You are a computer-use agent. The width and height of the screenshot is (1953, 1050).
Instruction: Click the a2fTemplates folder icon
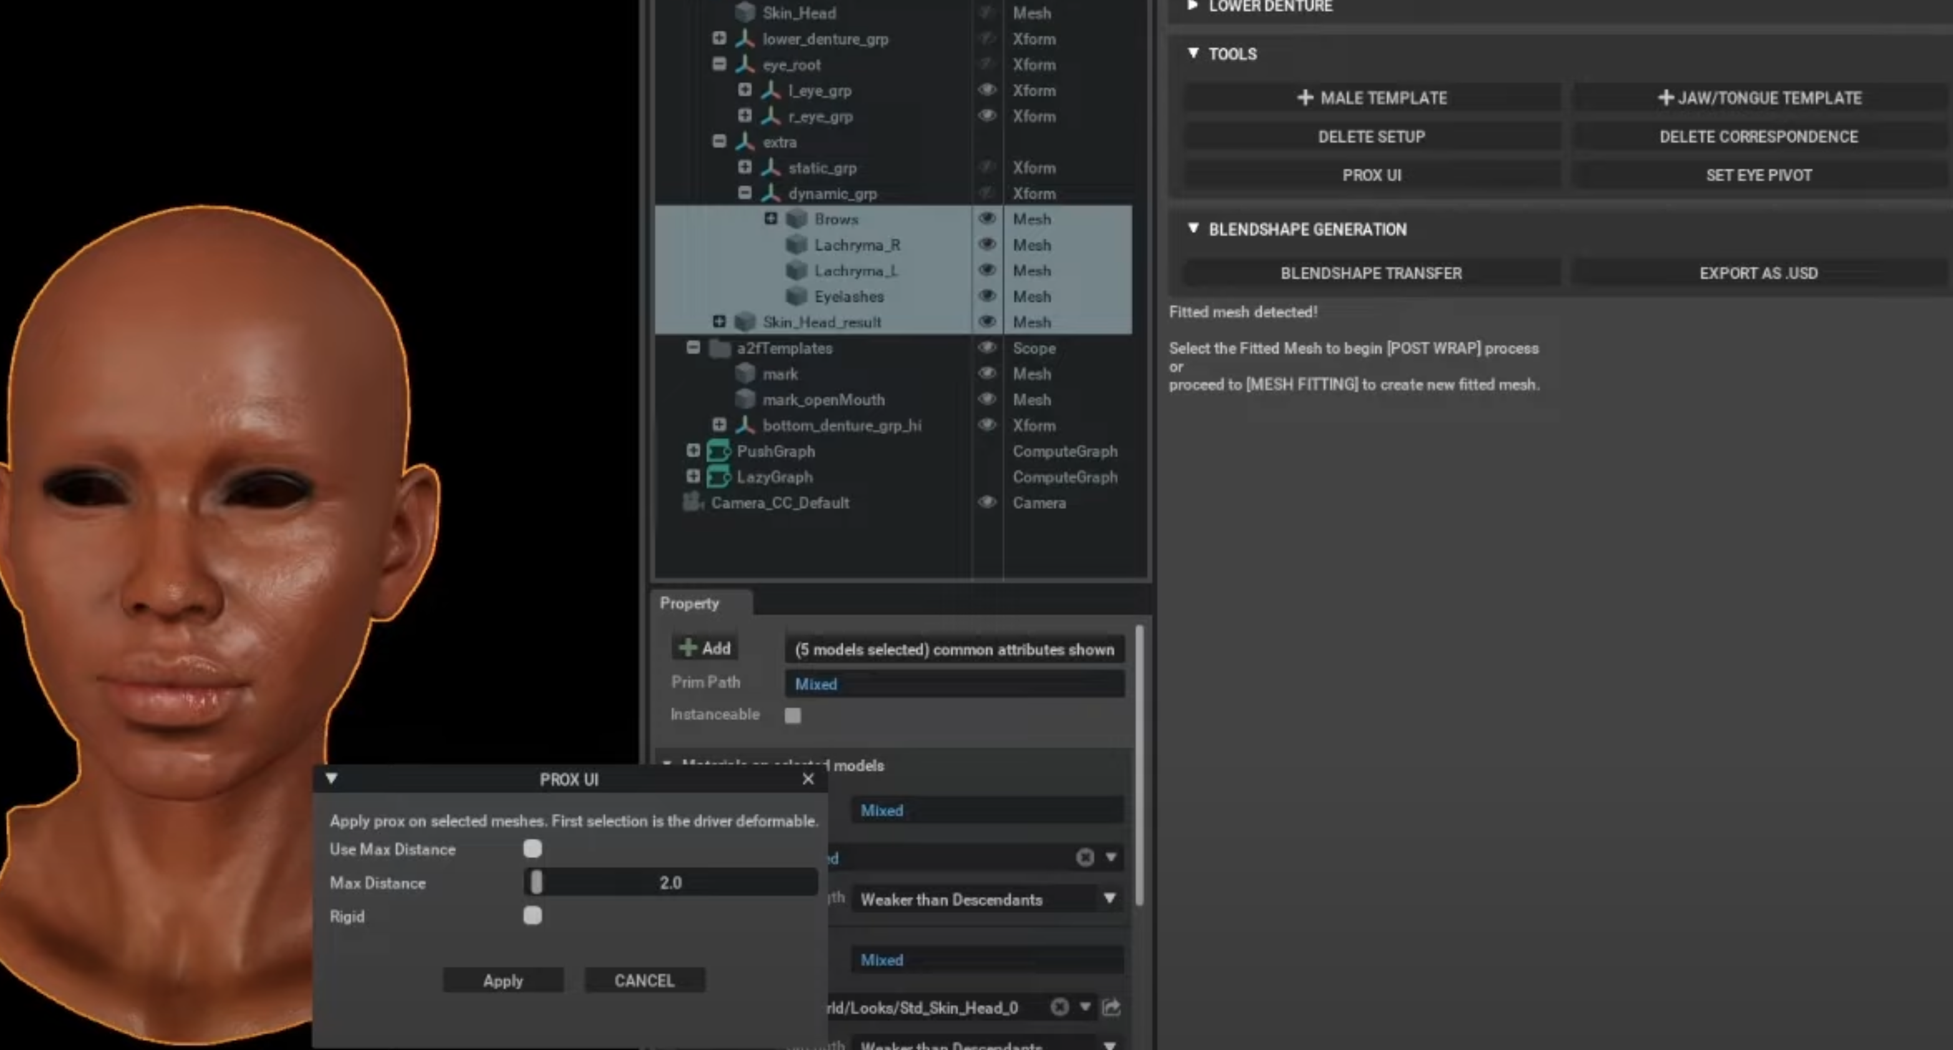tap(719, 348)
